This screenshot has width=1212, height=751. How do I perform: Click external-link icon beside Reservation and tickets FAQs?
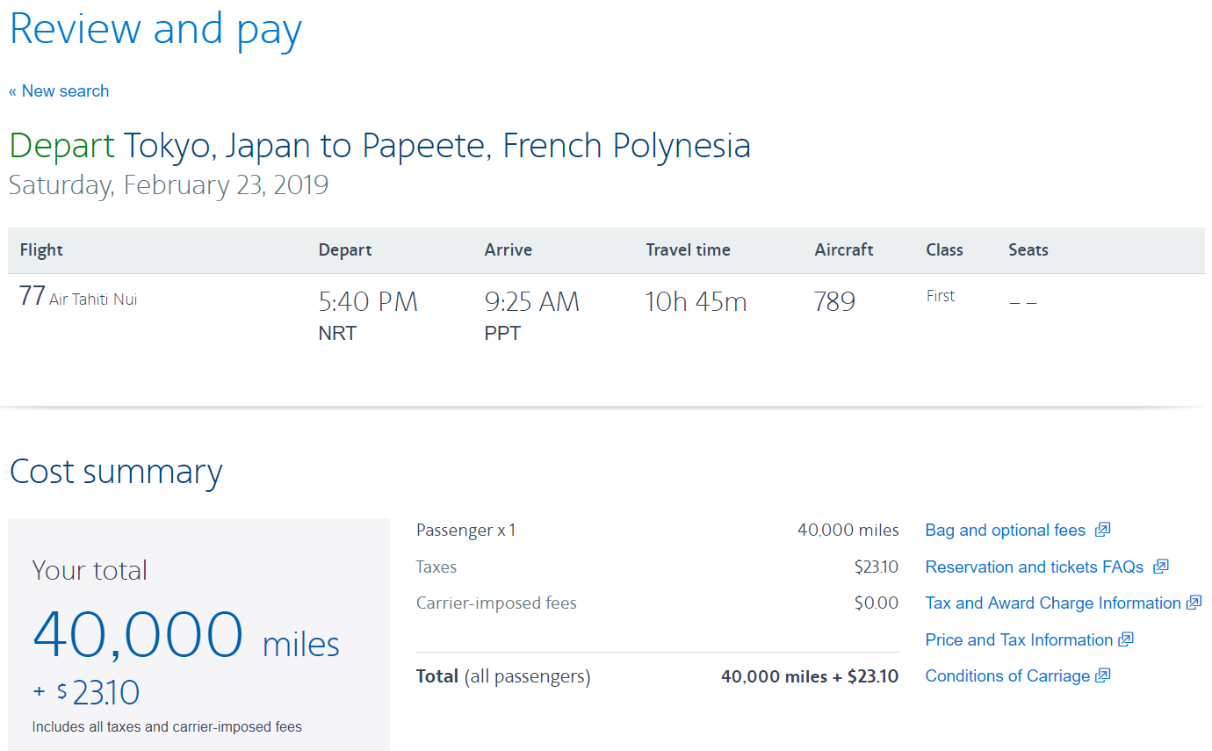coord(1161,567)
